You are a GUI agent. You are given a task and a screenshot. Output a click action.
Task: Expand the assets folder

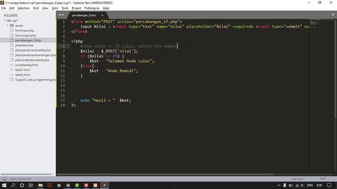pyautogui.click(x=7, y=26)
